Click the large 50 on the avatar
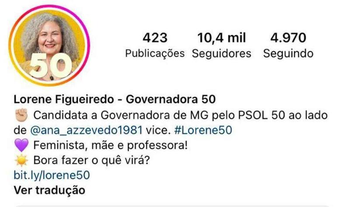 click(51, 65)
